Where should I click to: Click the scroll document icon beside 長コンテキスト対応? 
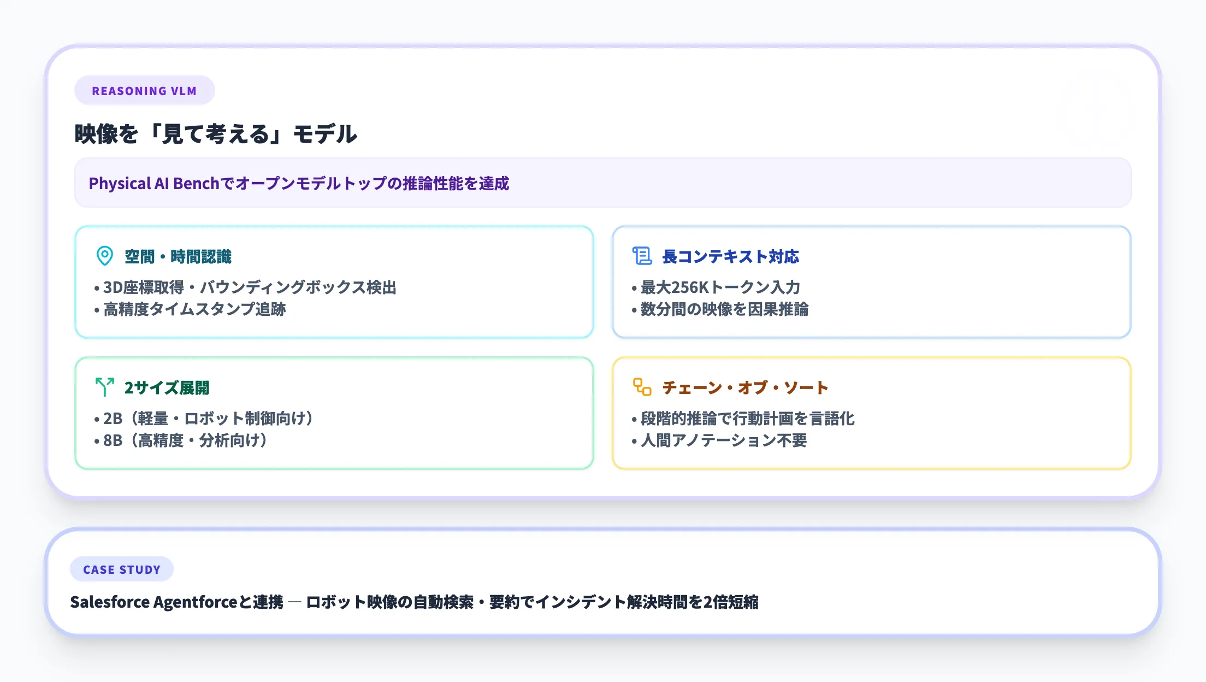(x=642, y=256)
